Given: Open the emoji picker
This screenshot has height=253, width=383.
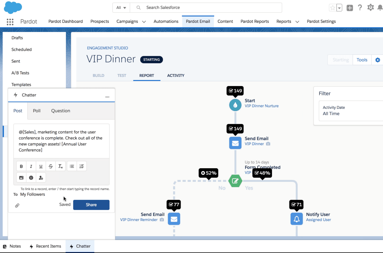Looking at the screenshot, I should pyautogui.click(x=31, y=178).
